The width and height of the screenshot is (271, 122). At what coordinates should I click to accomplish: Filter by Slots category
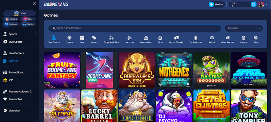point(160,39)
